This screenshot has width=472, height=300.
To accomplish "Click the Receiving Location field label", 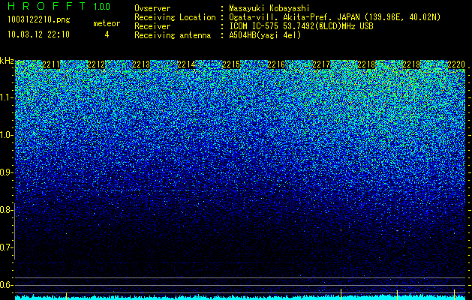I will click(x=175, y=17).
